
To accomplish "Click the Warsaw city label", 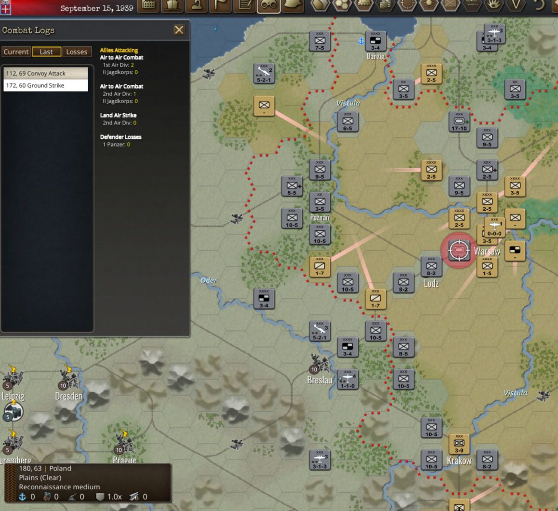I will coord(487,251).
